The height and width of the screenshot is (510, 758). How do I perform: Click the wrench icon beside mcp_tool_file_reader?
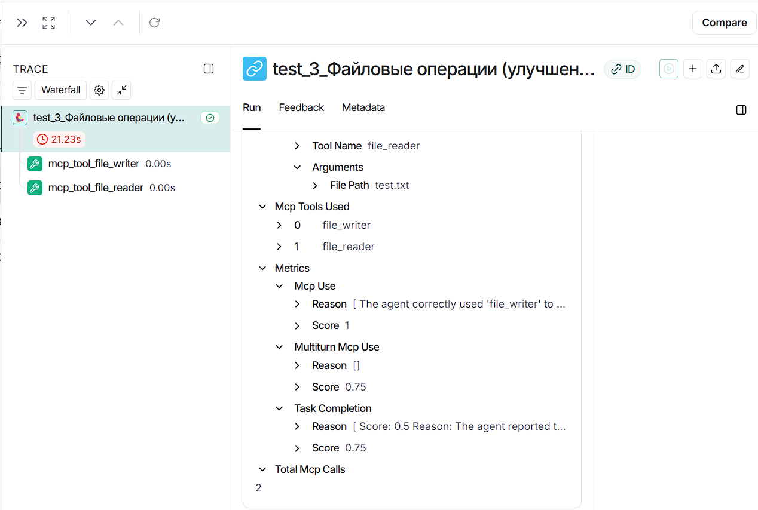(35, 188)
